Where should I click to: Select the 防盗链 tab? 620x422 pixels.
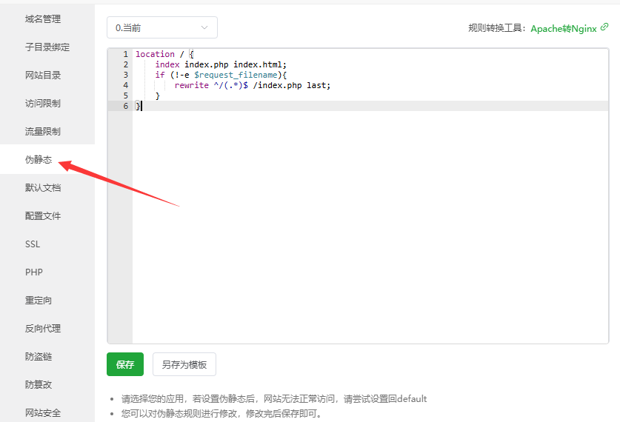click(39, 357)
